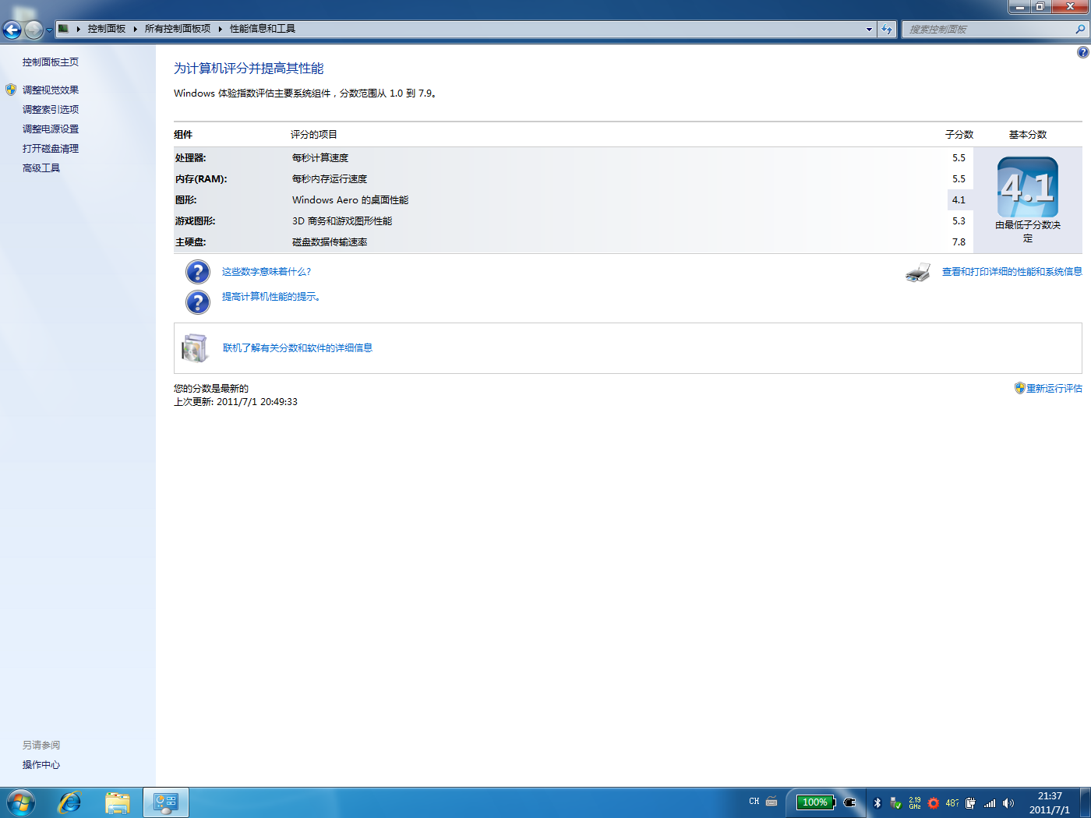The width and height of the screenshot is (1091, 818).
Task: Click question icon beside 这些数字意味着什么
Action: tap(198, 272)
